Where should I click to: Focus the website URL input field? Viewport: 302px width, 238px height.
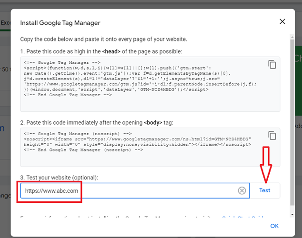click(x=135, y=190)
